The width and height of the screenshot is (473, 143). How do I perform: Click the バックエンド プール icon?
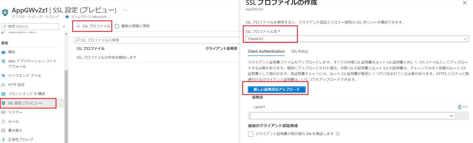pos(4,76)
